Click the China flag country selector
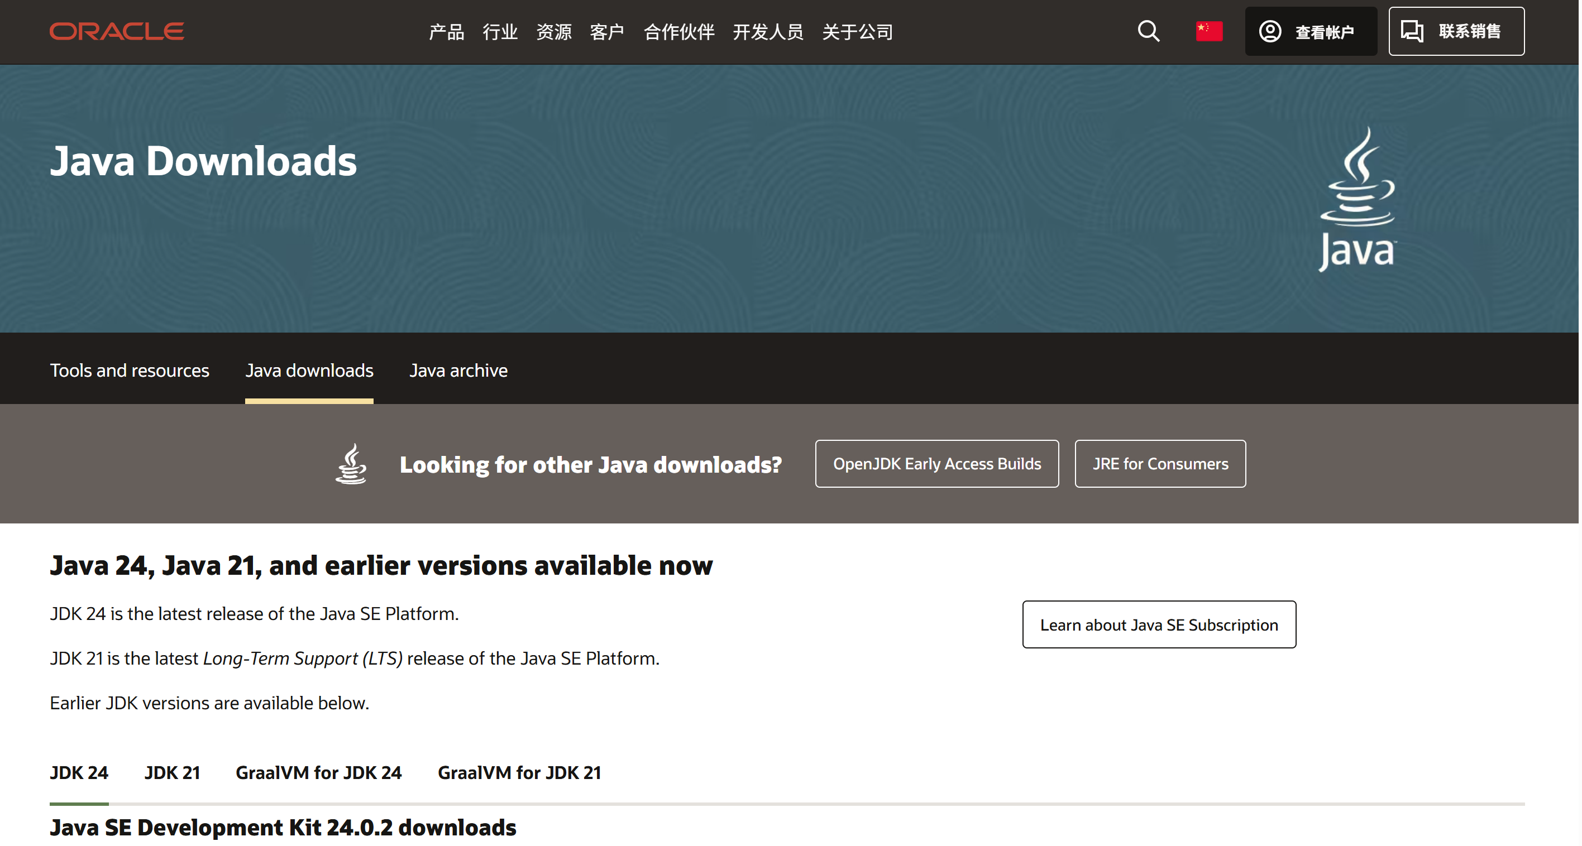 (x=1208, y=31)
